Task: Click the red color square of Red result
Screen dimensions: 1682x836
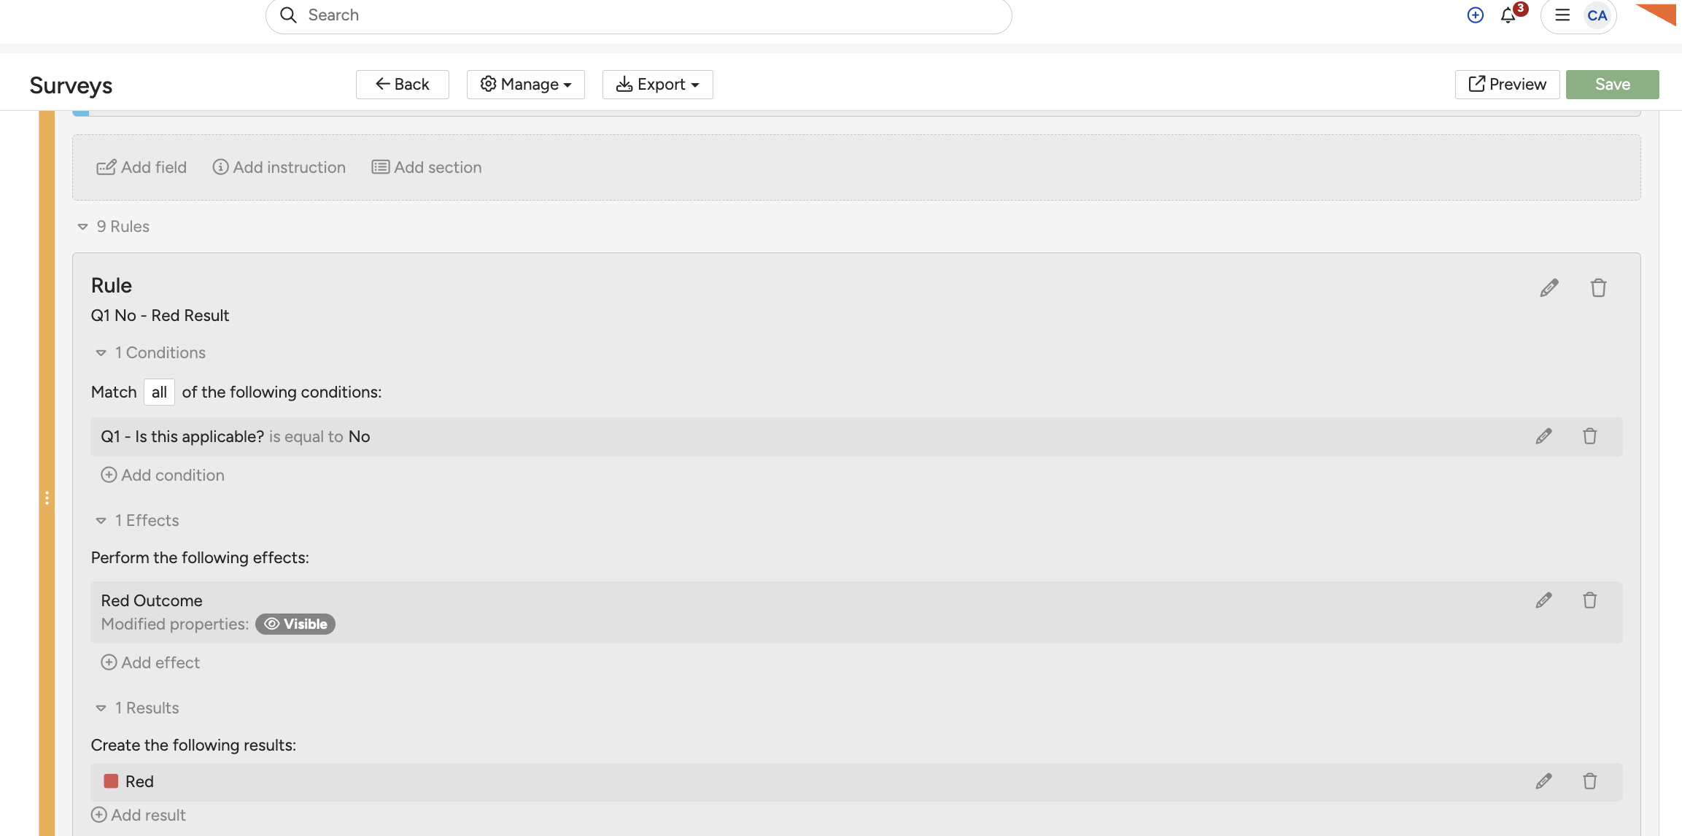Action: pyautogui.click(x=111, y=781)
